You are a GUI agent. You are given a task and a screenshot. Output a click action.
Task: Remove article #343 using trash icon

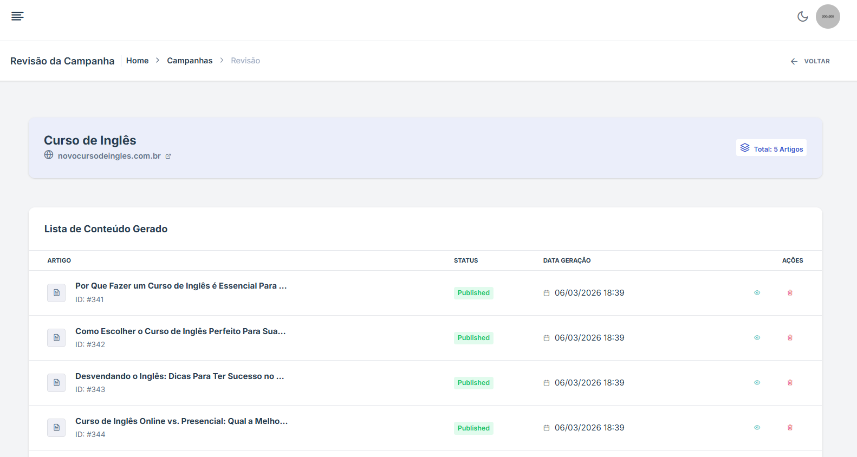[790, 383]
